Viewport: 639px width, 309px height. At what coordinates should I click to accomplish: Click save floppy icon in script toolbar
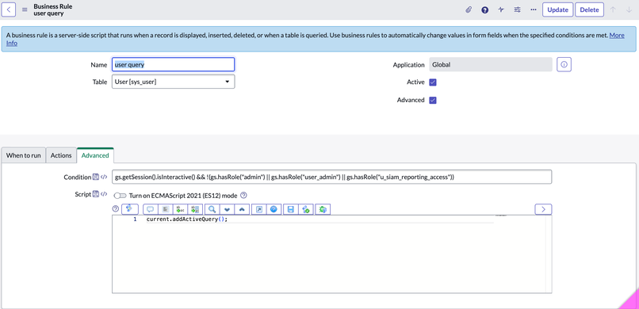[291, 209]
